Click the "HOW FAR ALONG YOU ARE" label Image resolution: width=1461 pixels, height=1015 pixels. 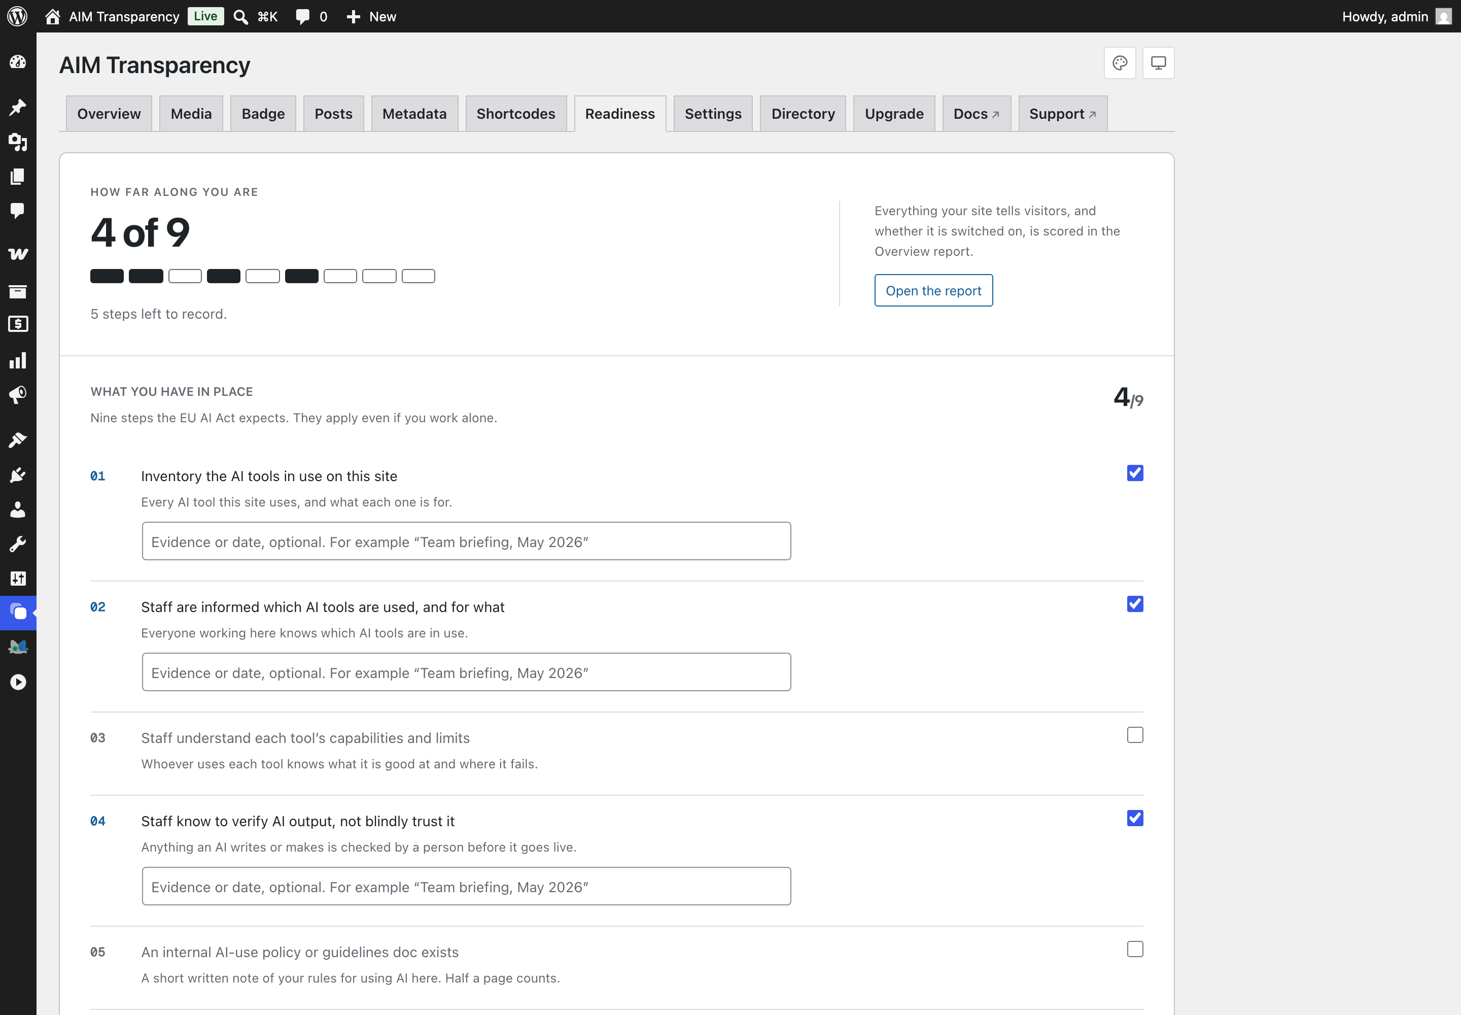pyautogui.click(x=174, y=192)
